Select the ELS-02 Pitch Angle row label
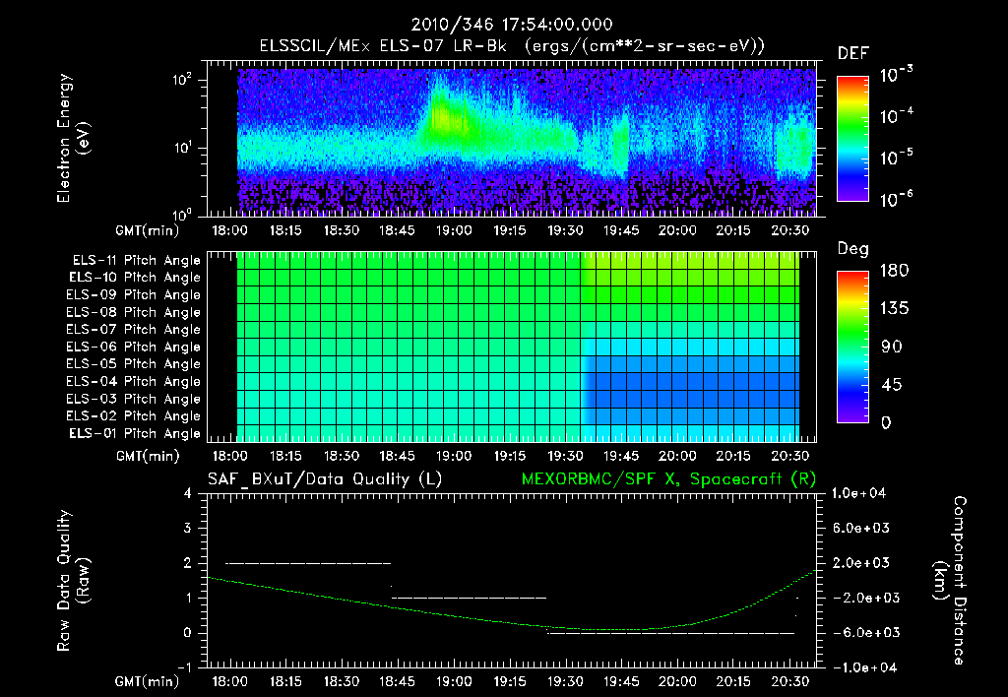This screenshot has width=1008, height=697. coord(134,416)
